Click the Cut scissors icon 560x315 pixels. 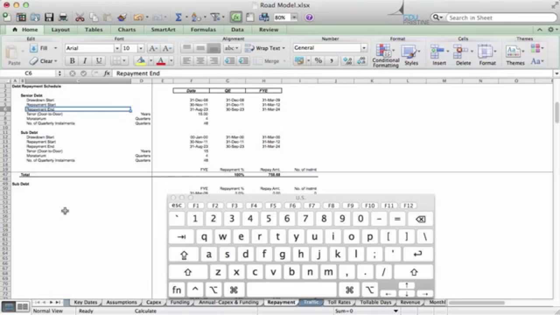(80, 17)
